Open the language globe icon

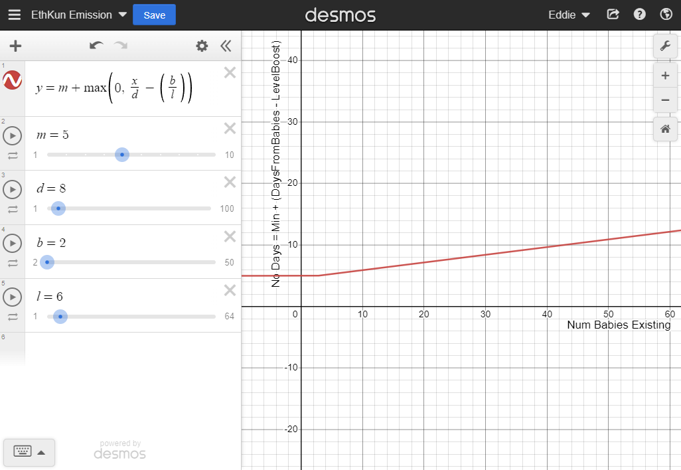pos(666,15)
